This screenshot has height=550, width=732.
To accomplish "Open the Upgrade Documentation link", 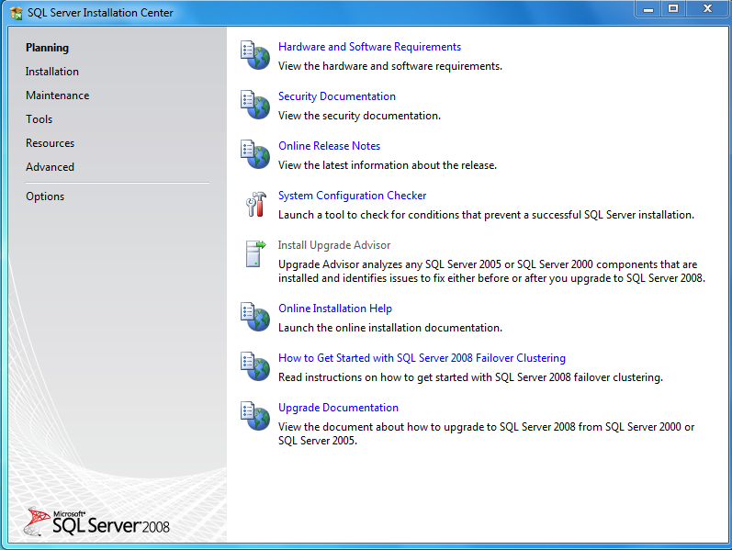I will 338,408.
